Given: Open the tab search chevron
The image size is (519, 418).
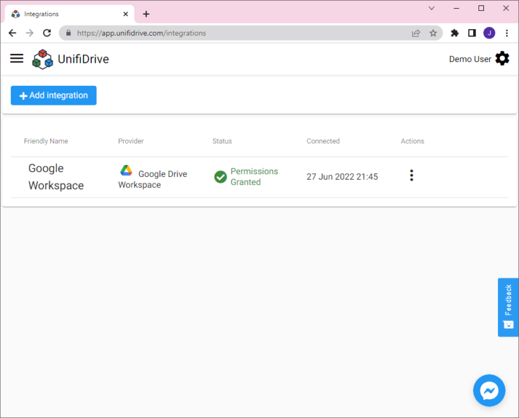Looking at the screenshot, I should coord(432,8).
